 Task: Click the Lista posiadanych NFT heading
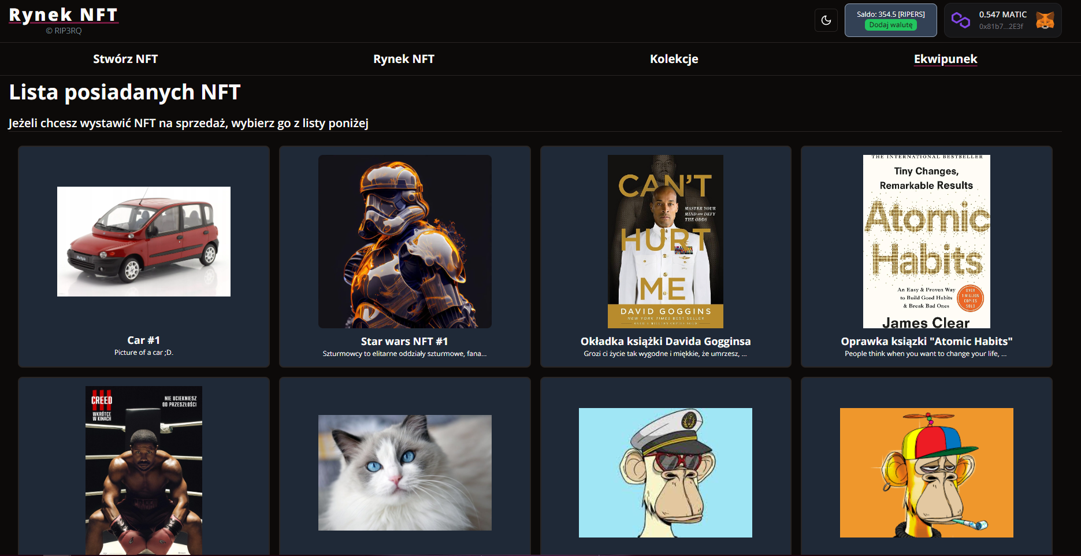(x=125, y=92)
